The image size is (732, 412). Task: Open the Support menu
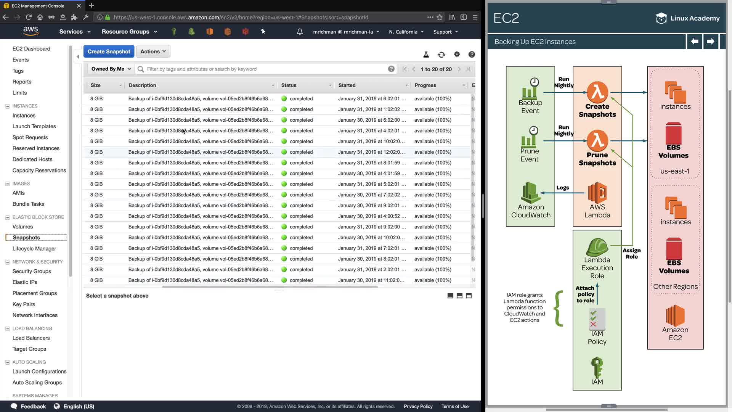click(x=445, y=32)
